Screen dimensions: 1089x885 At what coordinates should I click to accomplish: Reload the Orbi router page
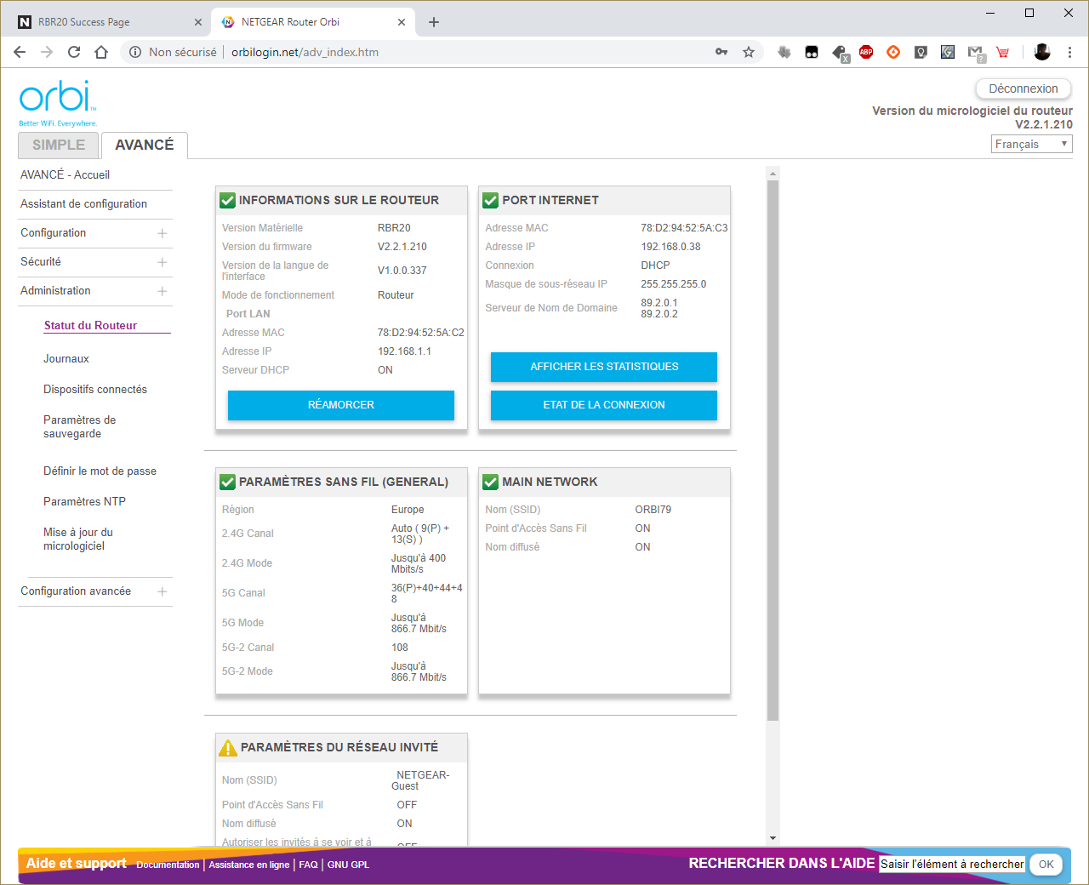pos(74,52)
